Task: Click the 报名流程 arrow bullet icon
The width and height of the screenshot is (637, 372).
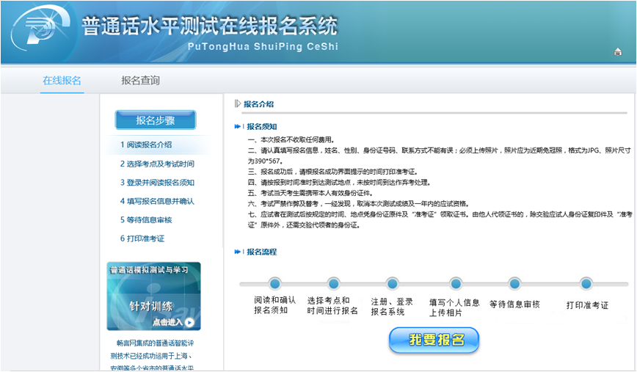Action: click(x=238, y=252)
